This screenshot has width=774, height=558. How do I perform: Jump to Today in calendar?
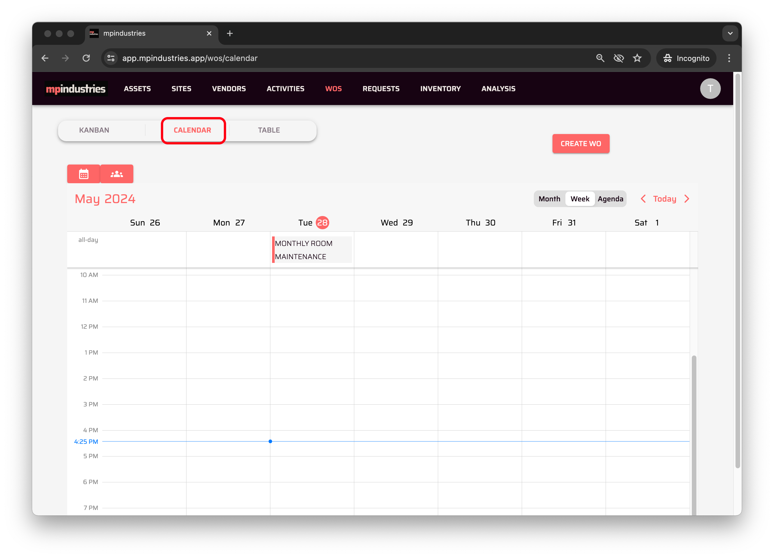coord(665,199)
